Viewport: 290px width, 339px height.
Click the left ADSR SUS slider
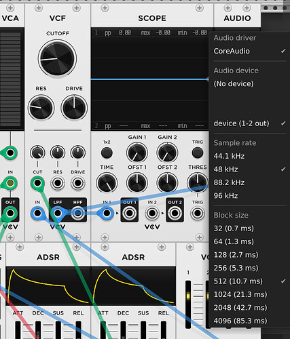pyautogui.click(x=58, y=330)
